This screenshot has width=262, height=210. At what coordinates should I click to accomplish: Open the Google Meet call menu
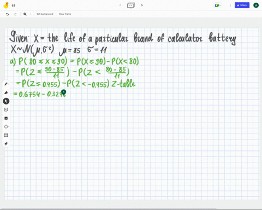click(218, 5)
